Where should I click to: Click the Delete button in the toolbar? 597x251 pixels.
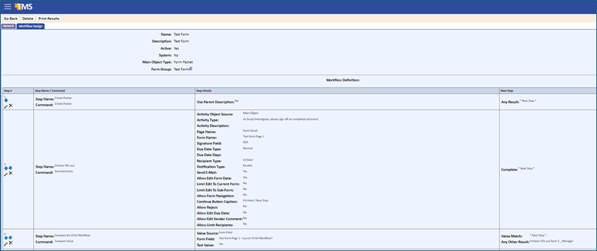coord(28,19)
